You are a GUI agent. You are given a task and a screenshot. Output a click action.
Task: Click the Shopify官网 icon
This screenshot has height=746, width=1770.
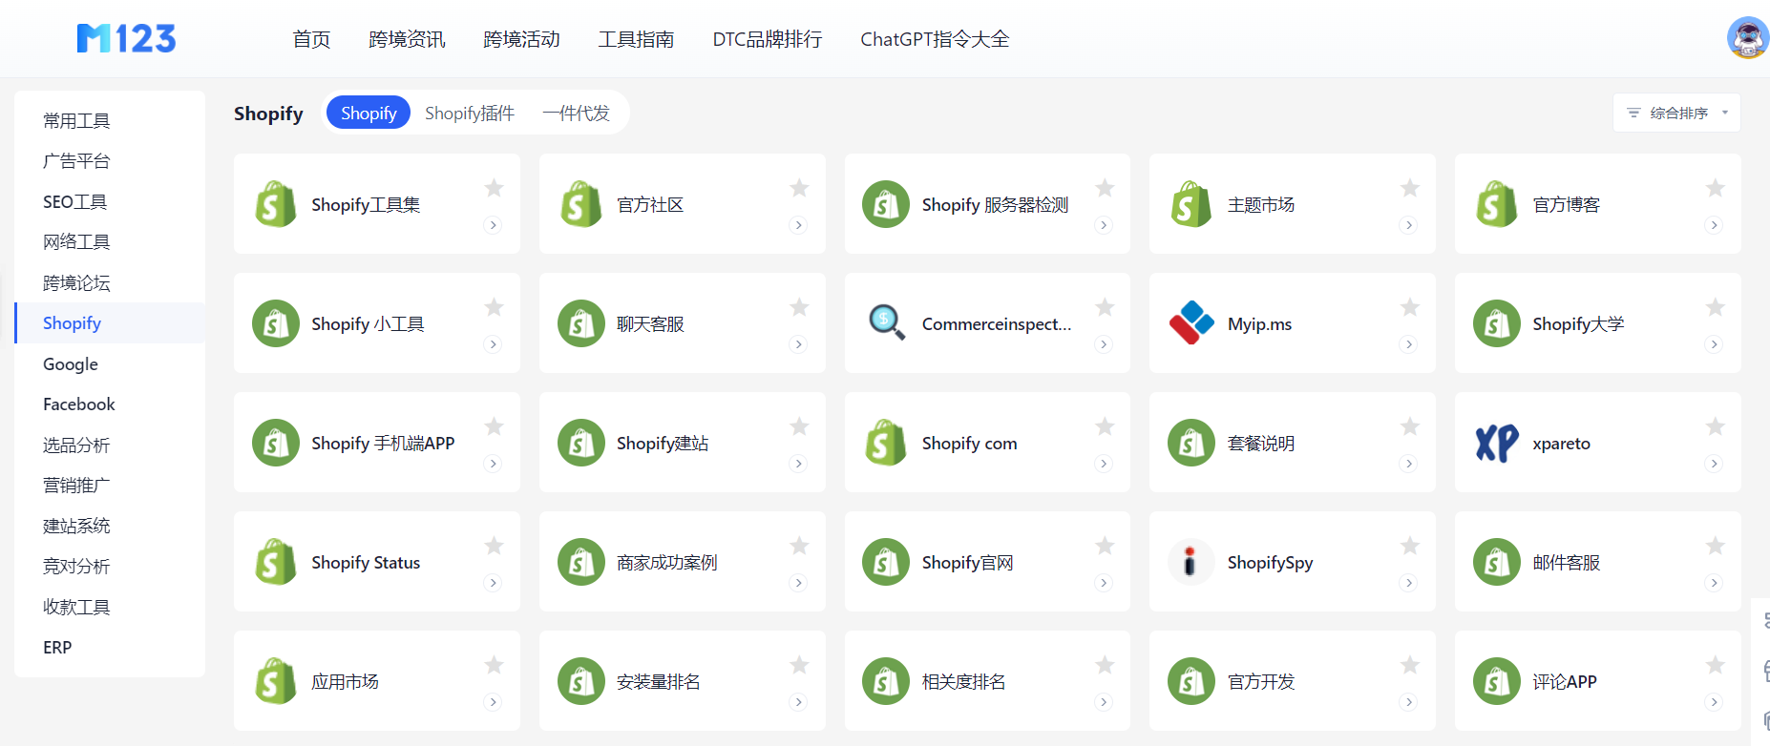[x=886, y=562]
